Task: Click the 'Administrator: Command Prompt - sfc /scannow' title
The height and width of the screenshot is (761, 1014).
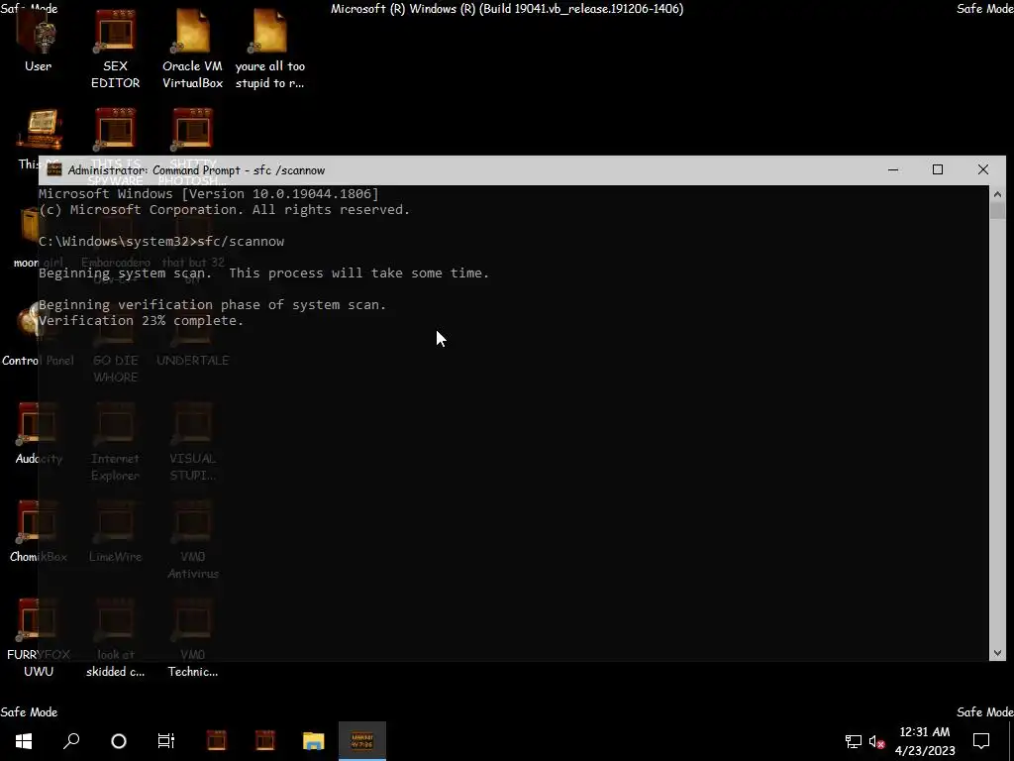Action: pos(197,170)
